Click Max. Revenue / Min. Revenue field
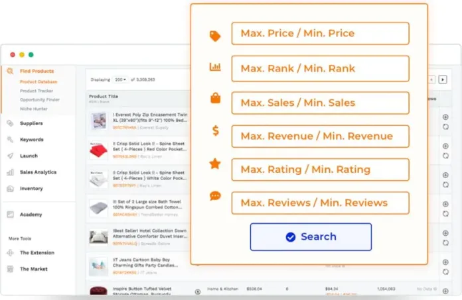Image resolution: width=462 pixels, height=300 pixels. 320,136
